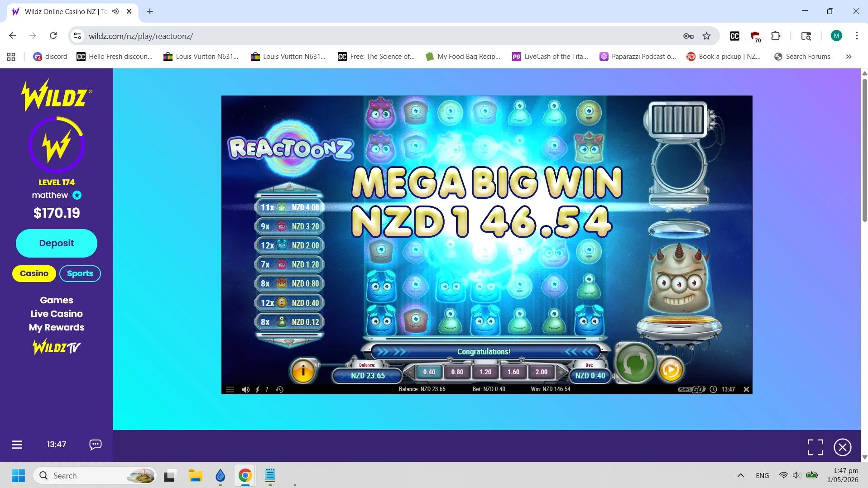Spin the reels with the green button
Viewport: 868px width, 488px height.
click(x=635, y=363)
